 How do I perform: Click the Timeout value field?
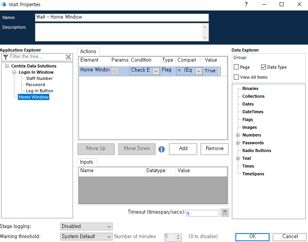click(202, 213)
